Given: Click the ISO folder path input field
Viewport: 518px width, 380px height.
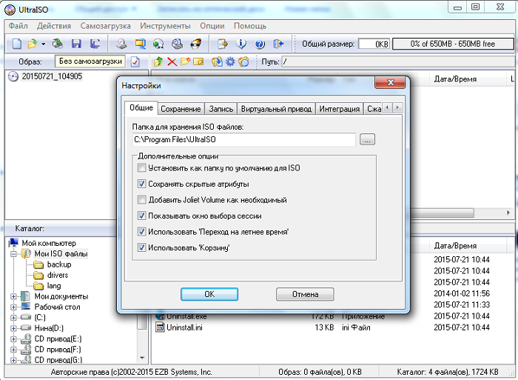Looking at the screenshot, I should [x=243, y=139].
